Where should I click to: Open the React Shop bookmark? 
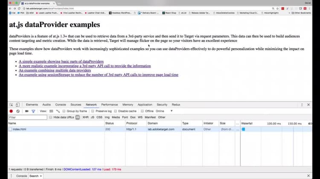point(169,13)
